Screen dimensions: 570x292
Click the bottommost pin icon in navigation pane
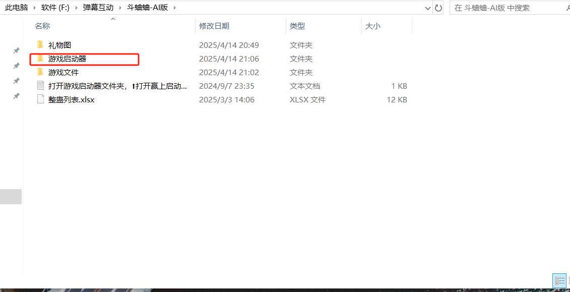pyautogui.click(x=16, y=96)
